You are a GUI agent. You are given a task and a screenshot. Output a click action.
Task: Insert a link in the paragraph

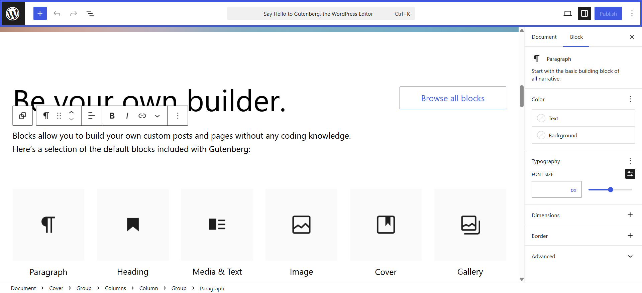pyautogui.click(x=142, y=116)
